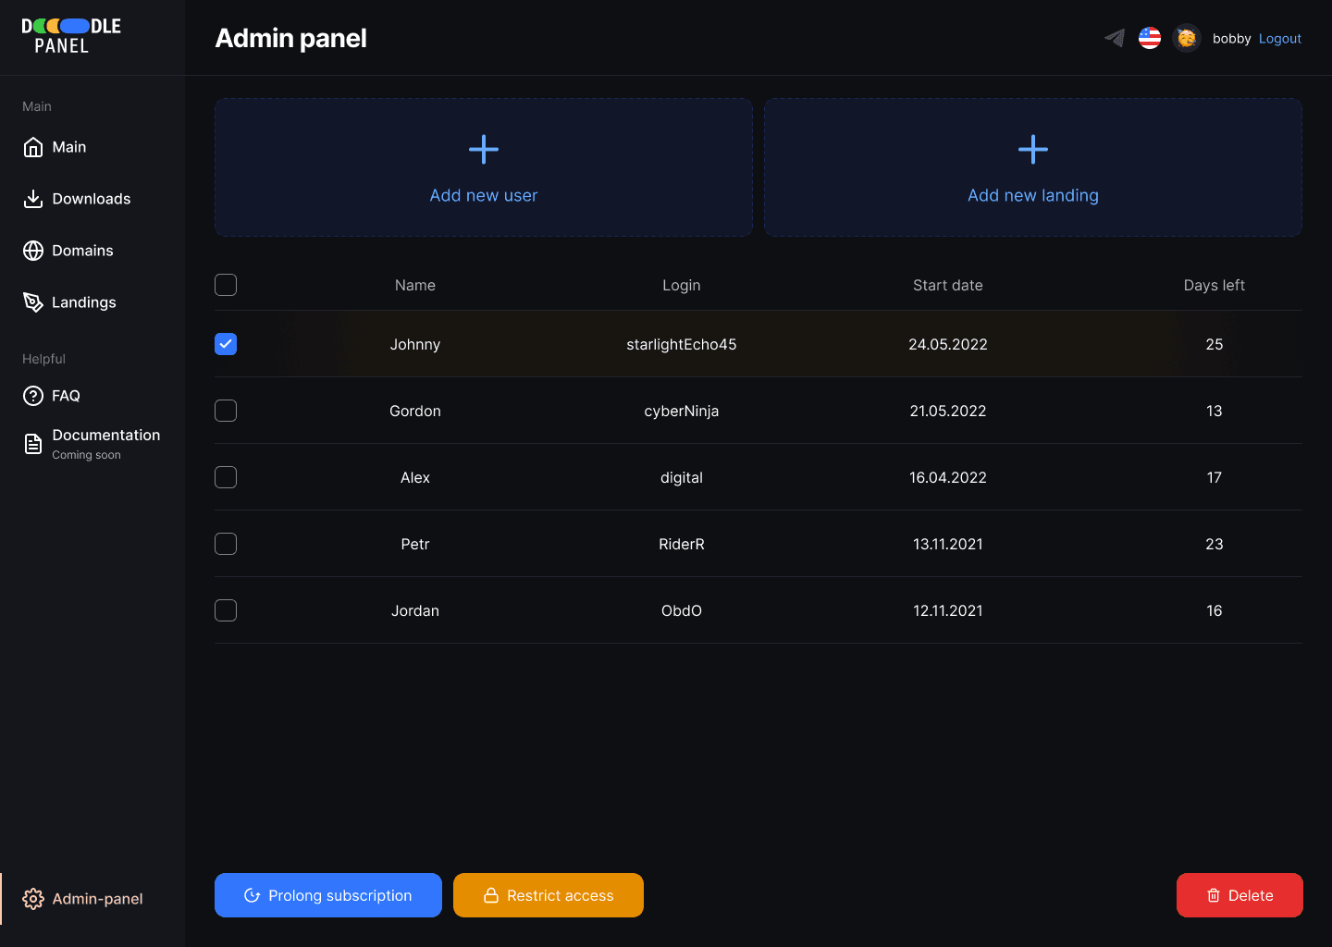Click the Downloads arrow icon
The image size is (1332, 947).
33,199
